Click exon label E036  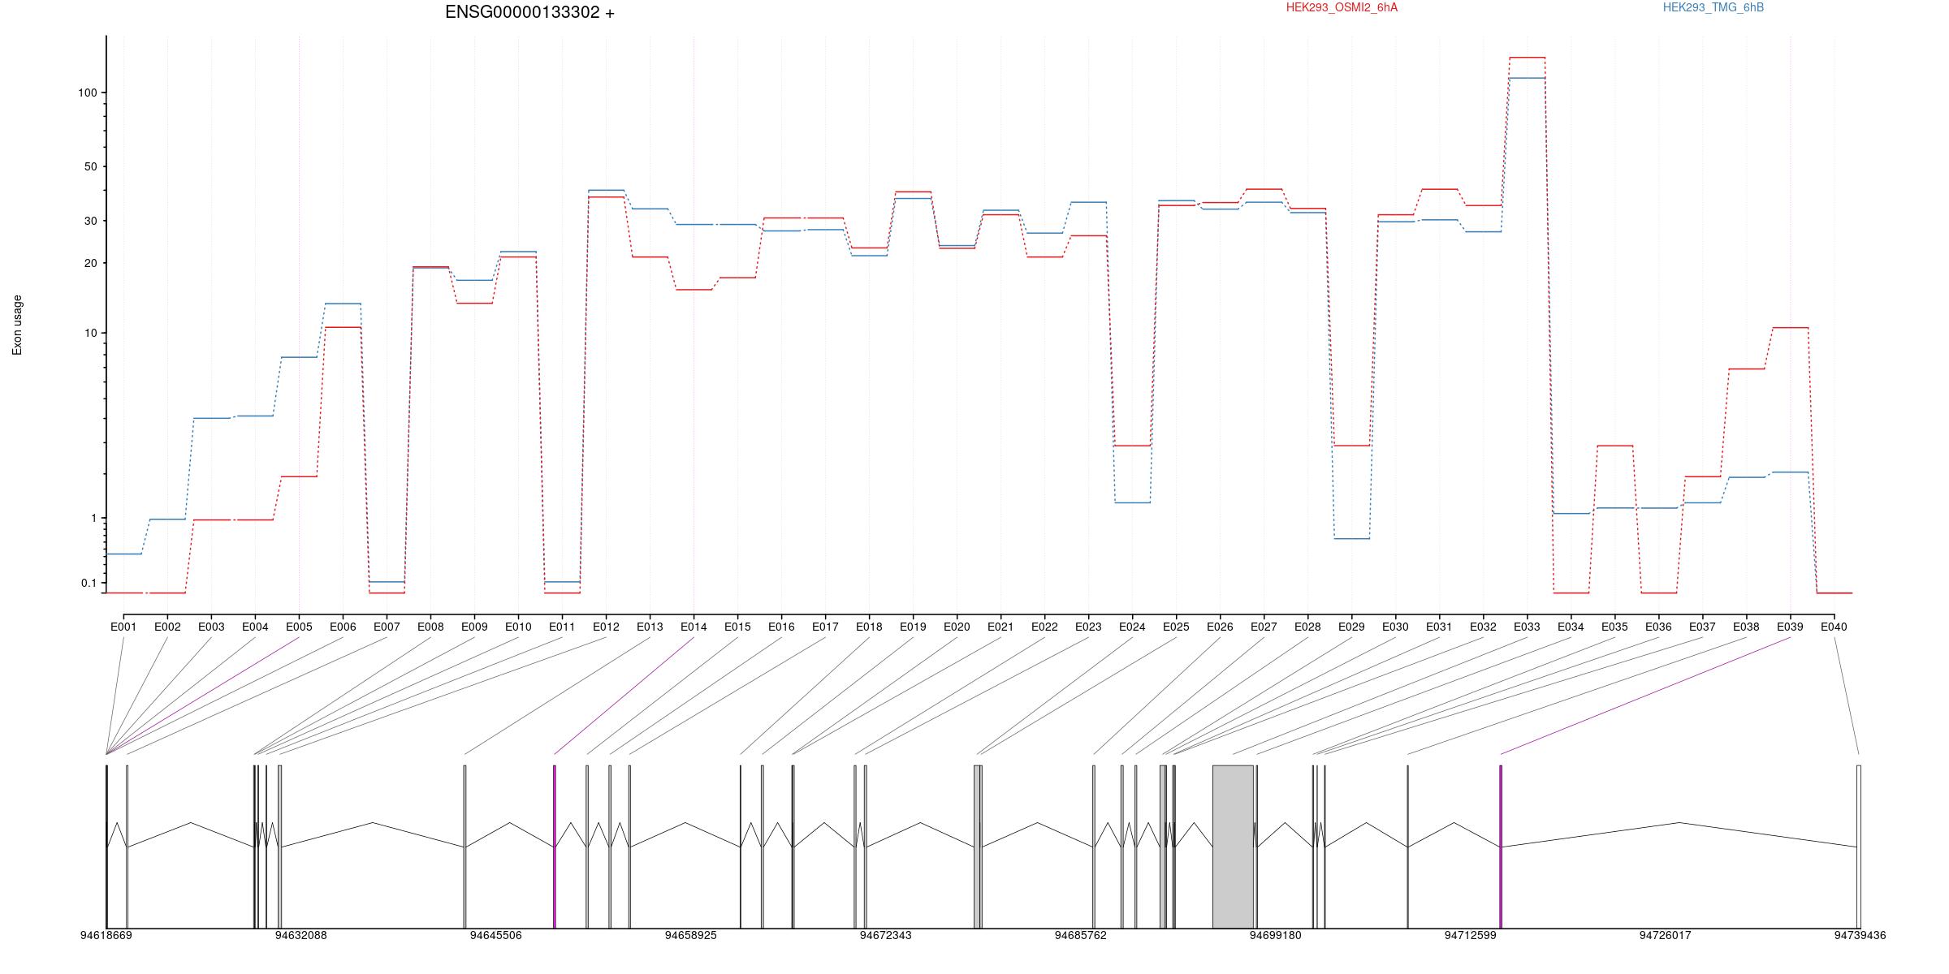[1658, 627]
